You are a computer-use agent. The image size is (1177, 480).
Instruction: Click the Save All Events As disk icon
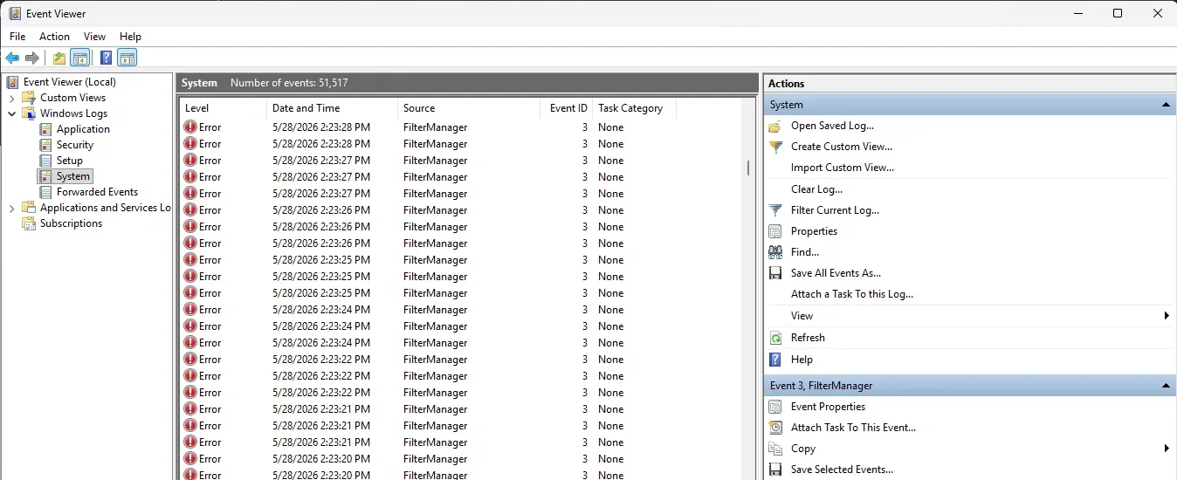(x=775, y=273)
